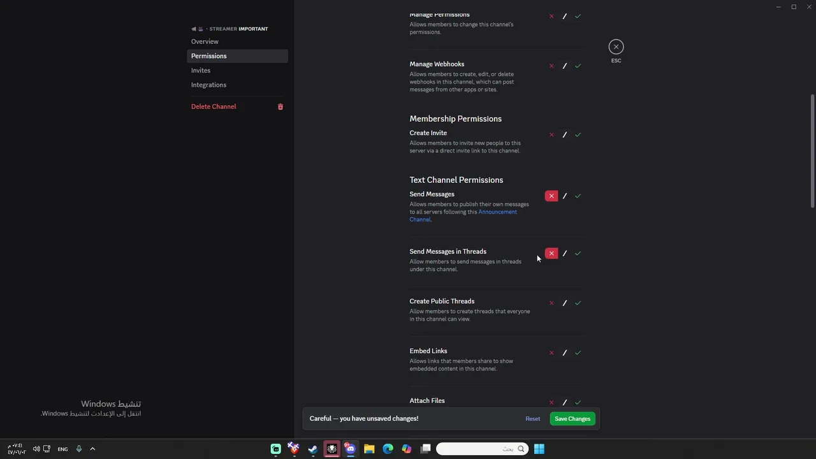Deny Create Public Threads permission
Image resolution: width=816 pixels, height=459 pixels.
click(551, 303)
